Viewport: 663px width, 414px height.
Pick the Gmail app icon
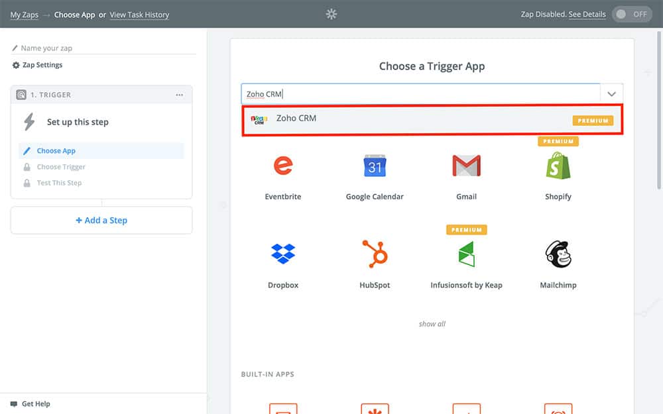point(466,166)
